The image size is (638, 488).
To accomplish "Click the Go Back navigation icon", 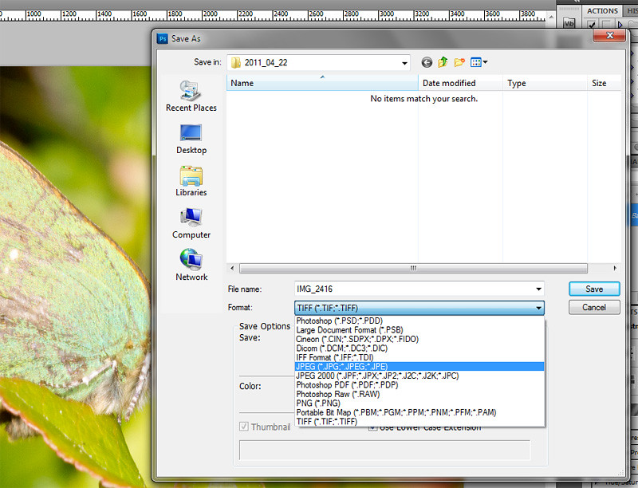I will [x=427, y=62].
